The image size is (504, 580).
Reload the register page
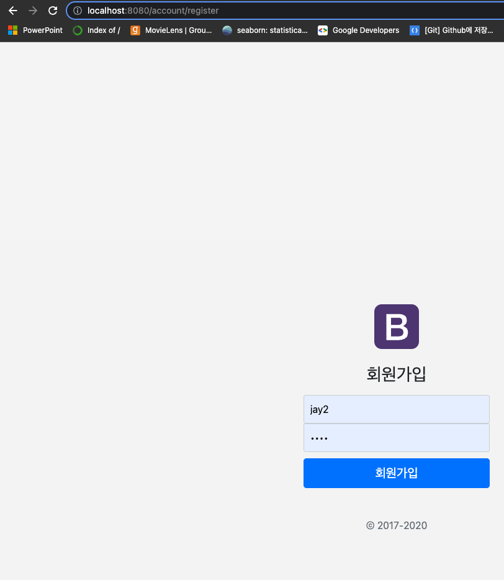(x=53, y=11)
